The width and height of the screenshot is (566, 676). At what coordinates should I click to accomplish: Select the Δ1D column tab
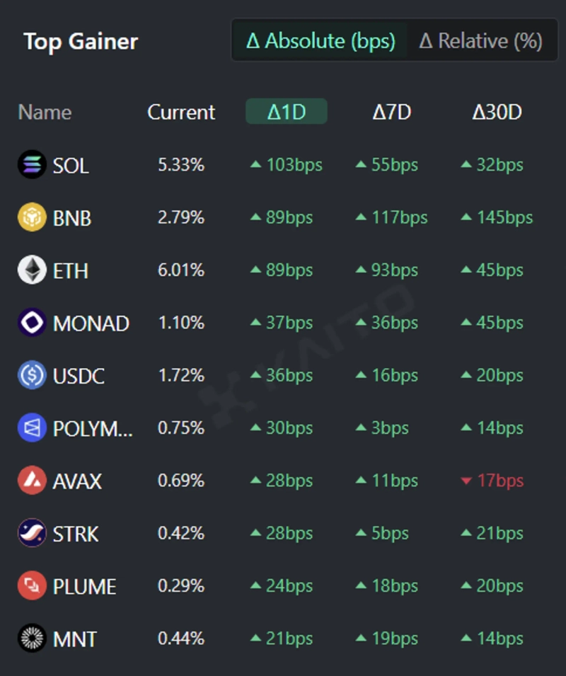[x=286, y=112]
